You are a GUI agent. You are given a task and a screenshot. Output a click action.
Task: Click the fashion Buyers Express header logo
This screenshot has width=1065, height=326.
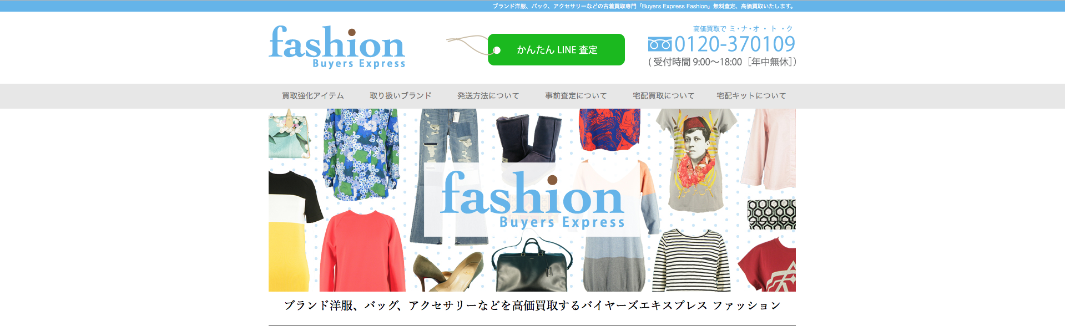(x=337, y=47)
